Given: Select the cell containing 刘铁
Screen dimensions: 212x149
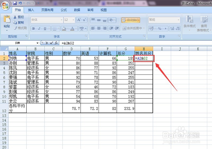Looking at the screenshot, I should [17, 58].
